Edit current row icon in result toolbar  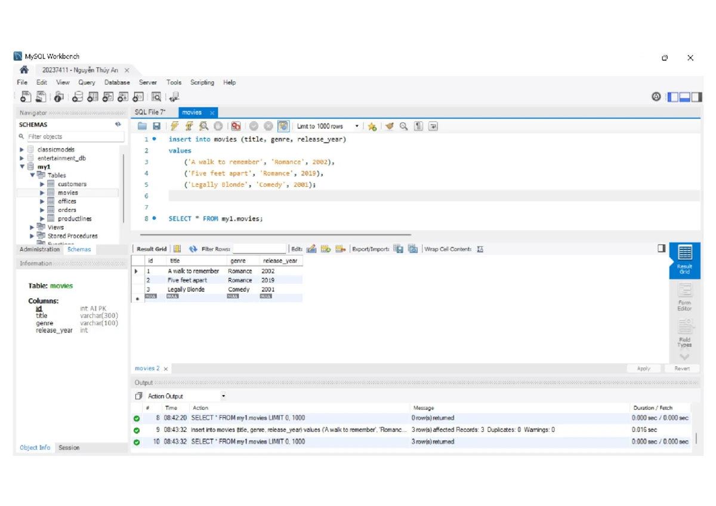(x=311, y=249)
